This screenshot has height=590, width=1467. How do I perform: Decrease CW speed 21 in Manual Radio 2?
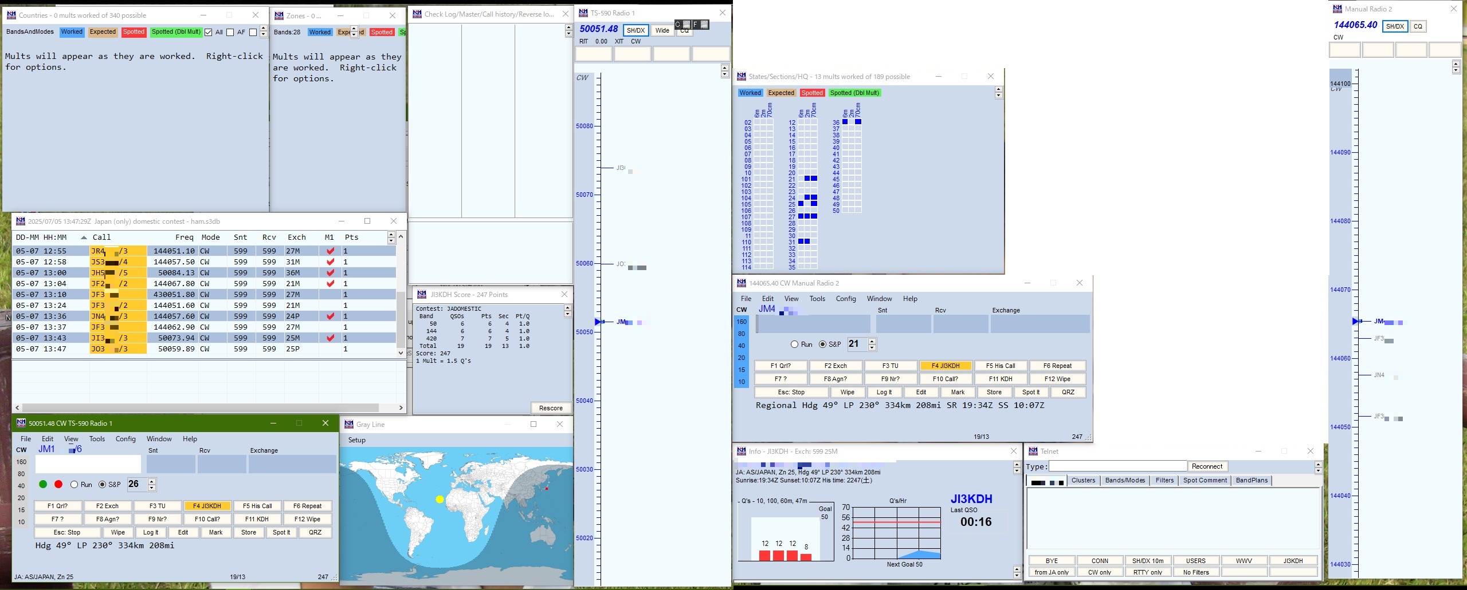pos(872,347)
